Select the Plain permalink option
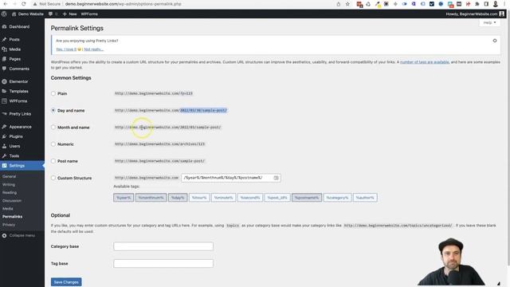The height and width of the screenshot is (287, 510). click(53, 93)
